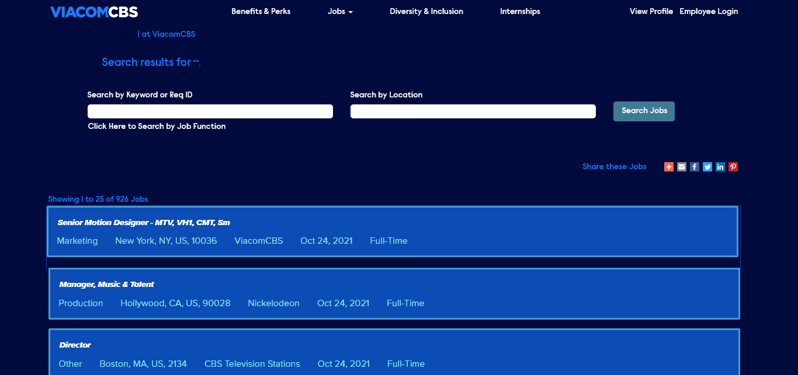
Task: Open the Director job in Boston
Action: (75, 345)
